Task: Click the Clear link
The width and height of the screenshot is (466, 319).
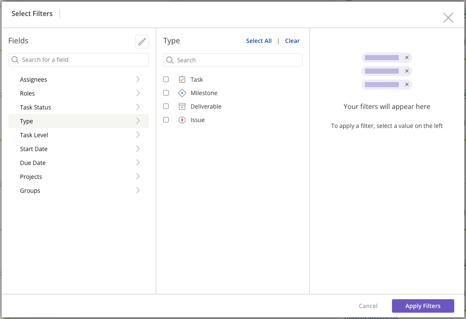Action: [292, 41]
